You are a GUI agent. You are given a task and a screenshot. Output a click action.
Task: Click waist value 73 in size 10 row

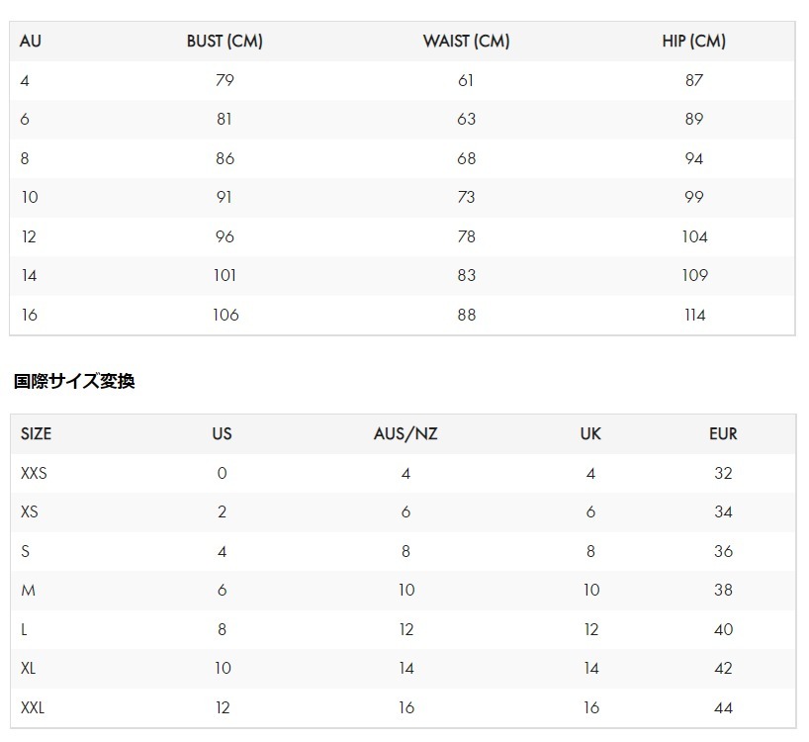pos(467,197)
